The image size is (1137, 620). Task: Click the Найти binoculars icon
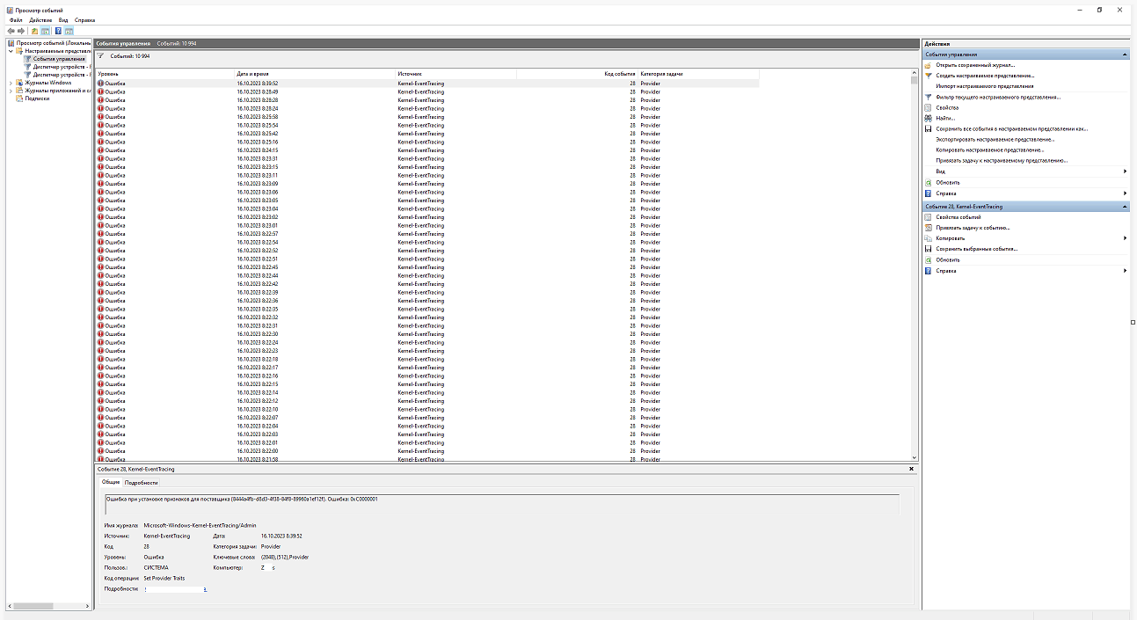coord(928,118)
